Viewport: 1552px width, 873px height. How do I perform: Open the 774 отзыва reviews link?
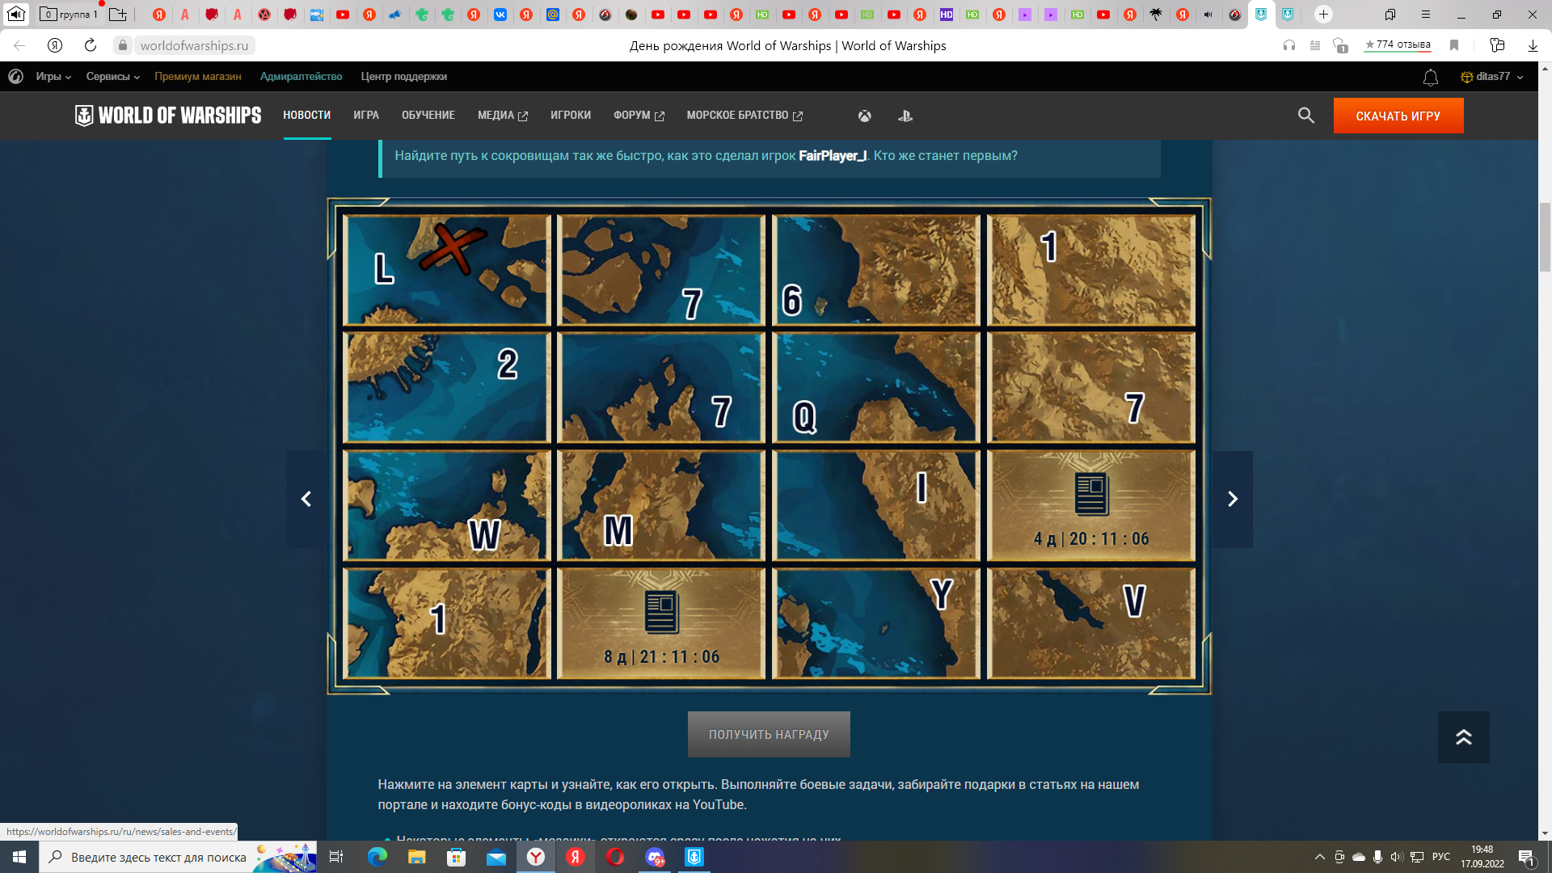point(1398,44)
